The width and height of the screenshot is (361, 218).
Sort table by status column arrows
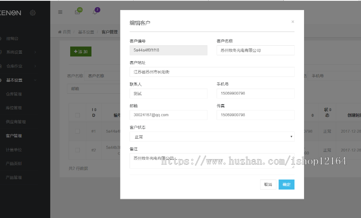(330, 110)
